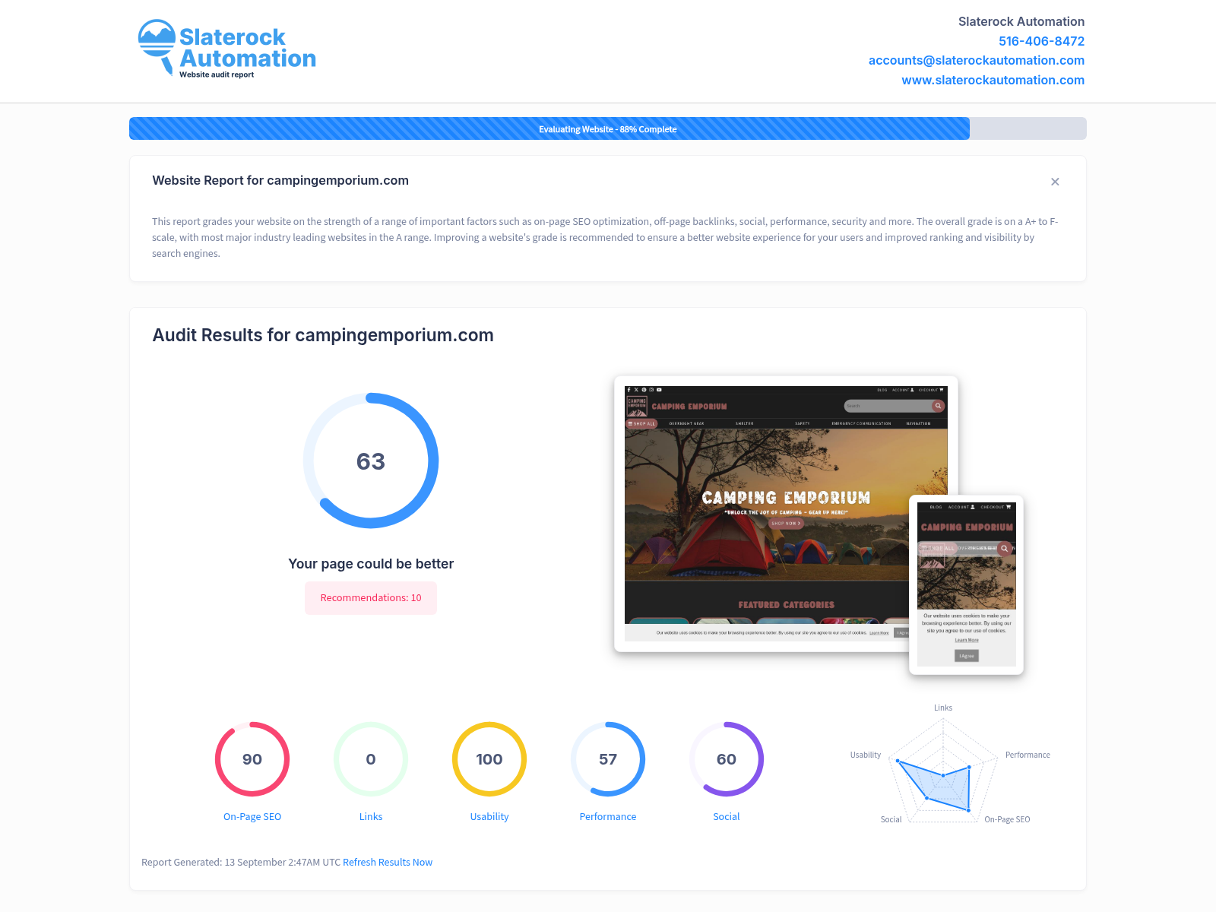Close the Website Report info panel
This screenshot has width=1216, height=912.
click(1055, 182)
